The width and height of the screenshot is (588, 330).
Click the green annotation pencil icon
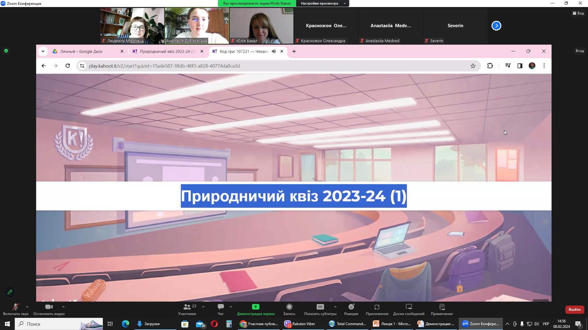click(10, 292)
